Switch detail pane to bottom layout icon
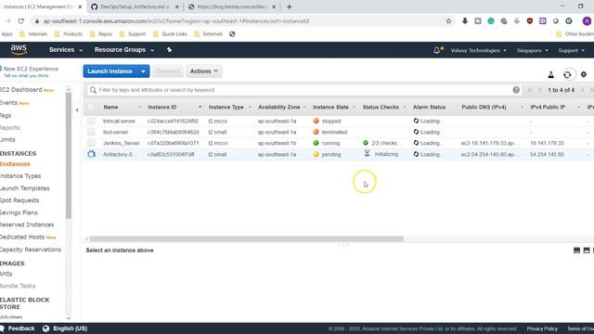 pyautogui.click(x=576, y=250)
